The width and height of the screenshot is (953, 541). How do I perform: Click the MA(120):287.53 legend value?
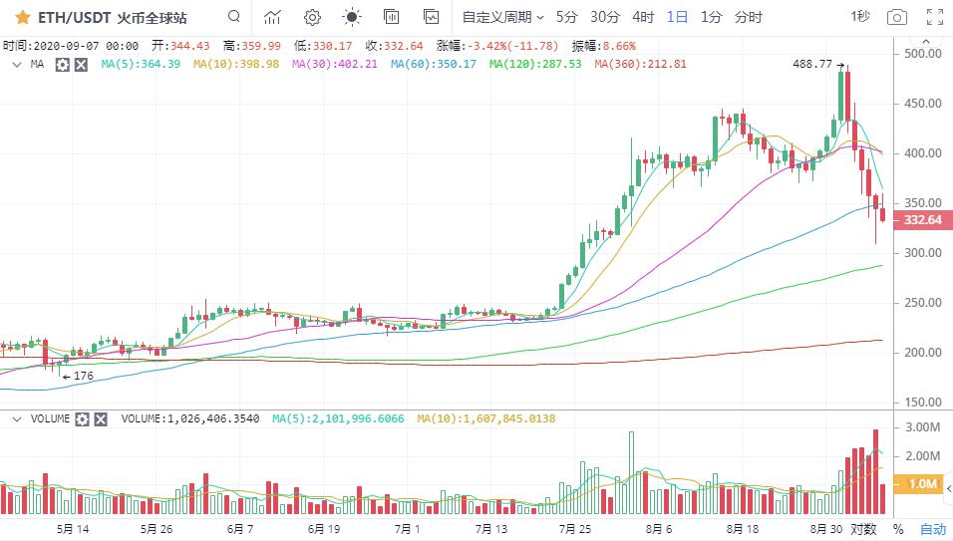[x=535, y=64]
